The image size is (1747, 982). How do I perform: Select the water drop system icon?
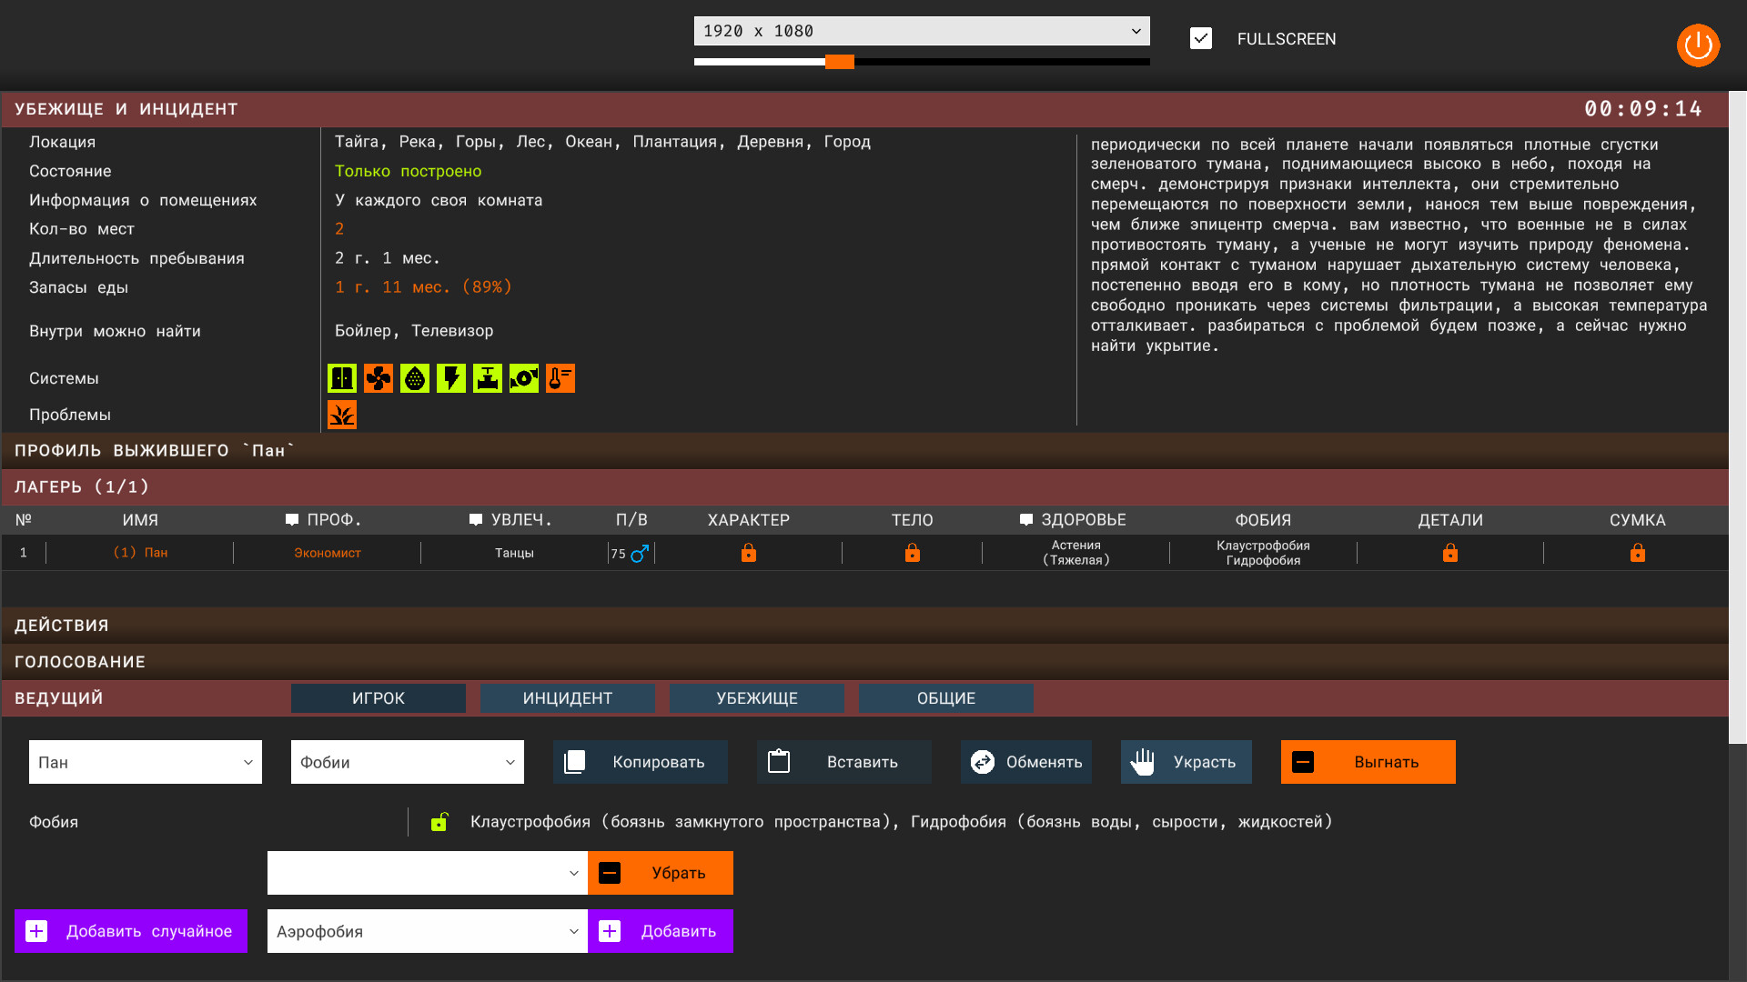coord(414,378)
